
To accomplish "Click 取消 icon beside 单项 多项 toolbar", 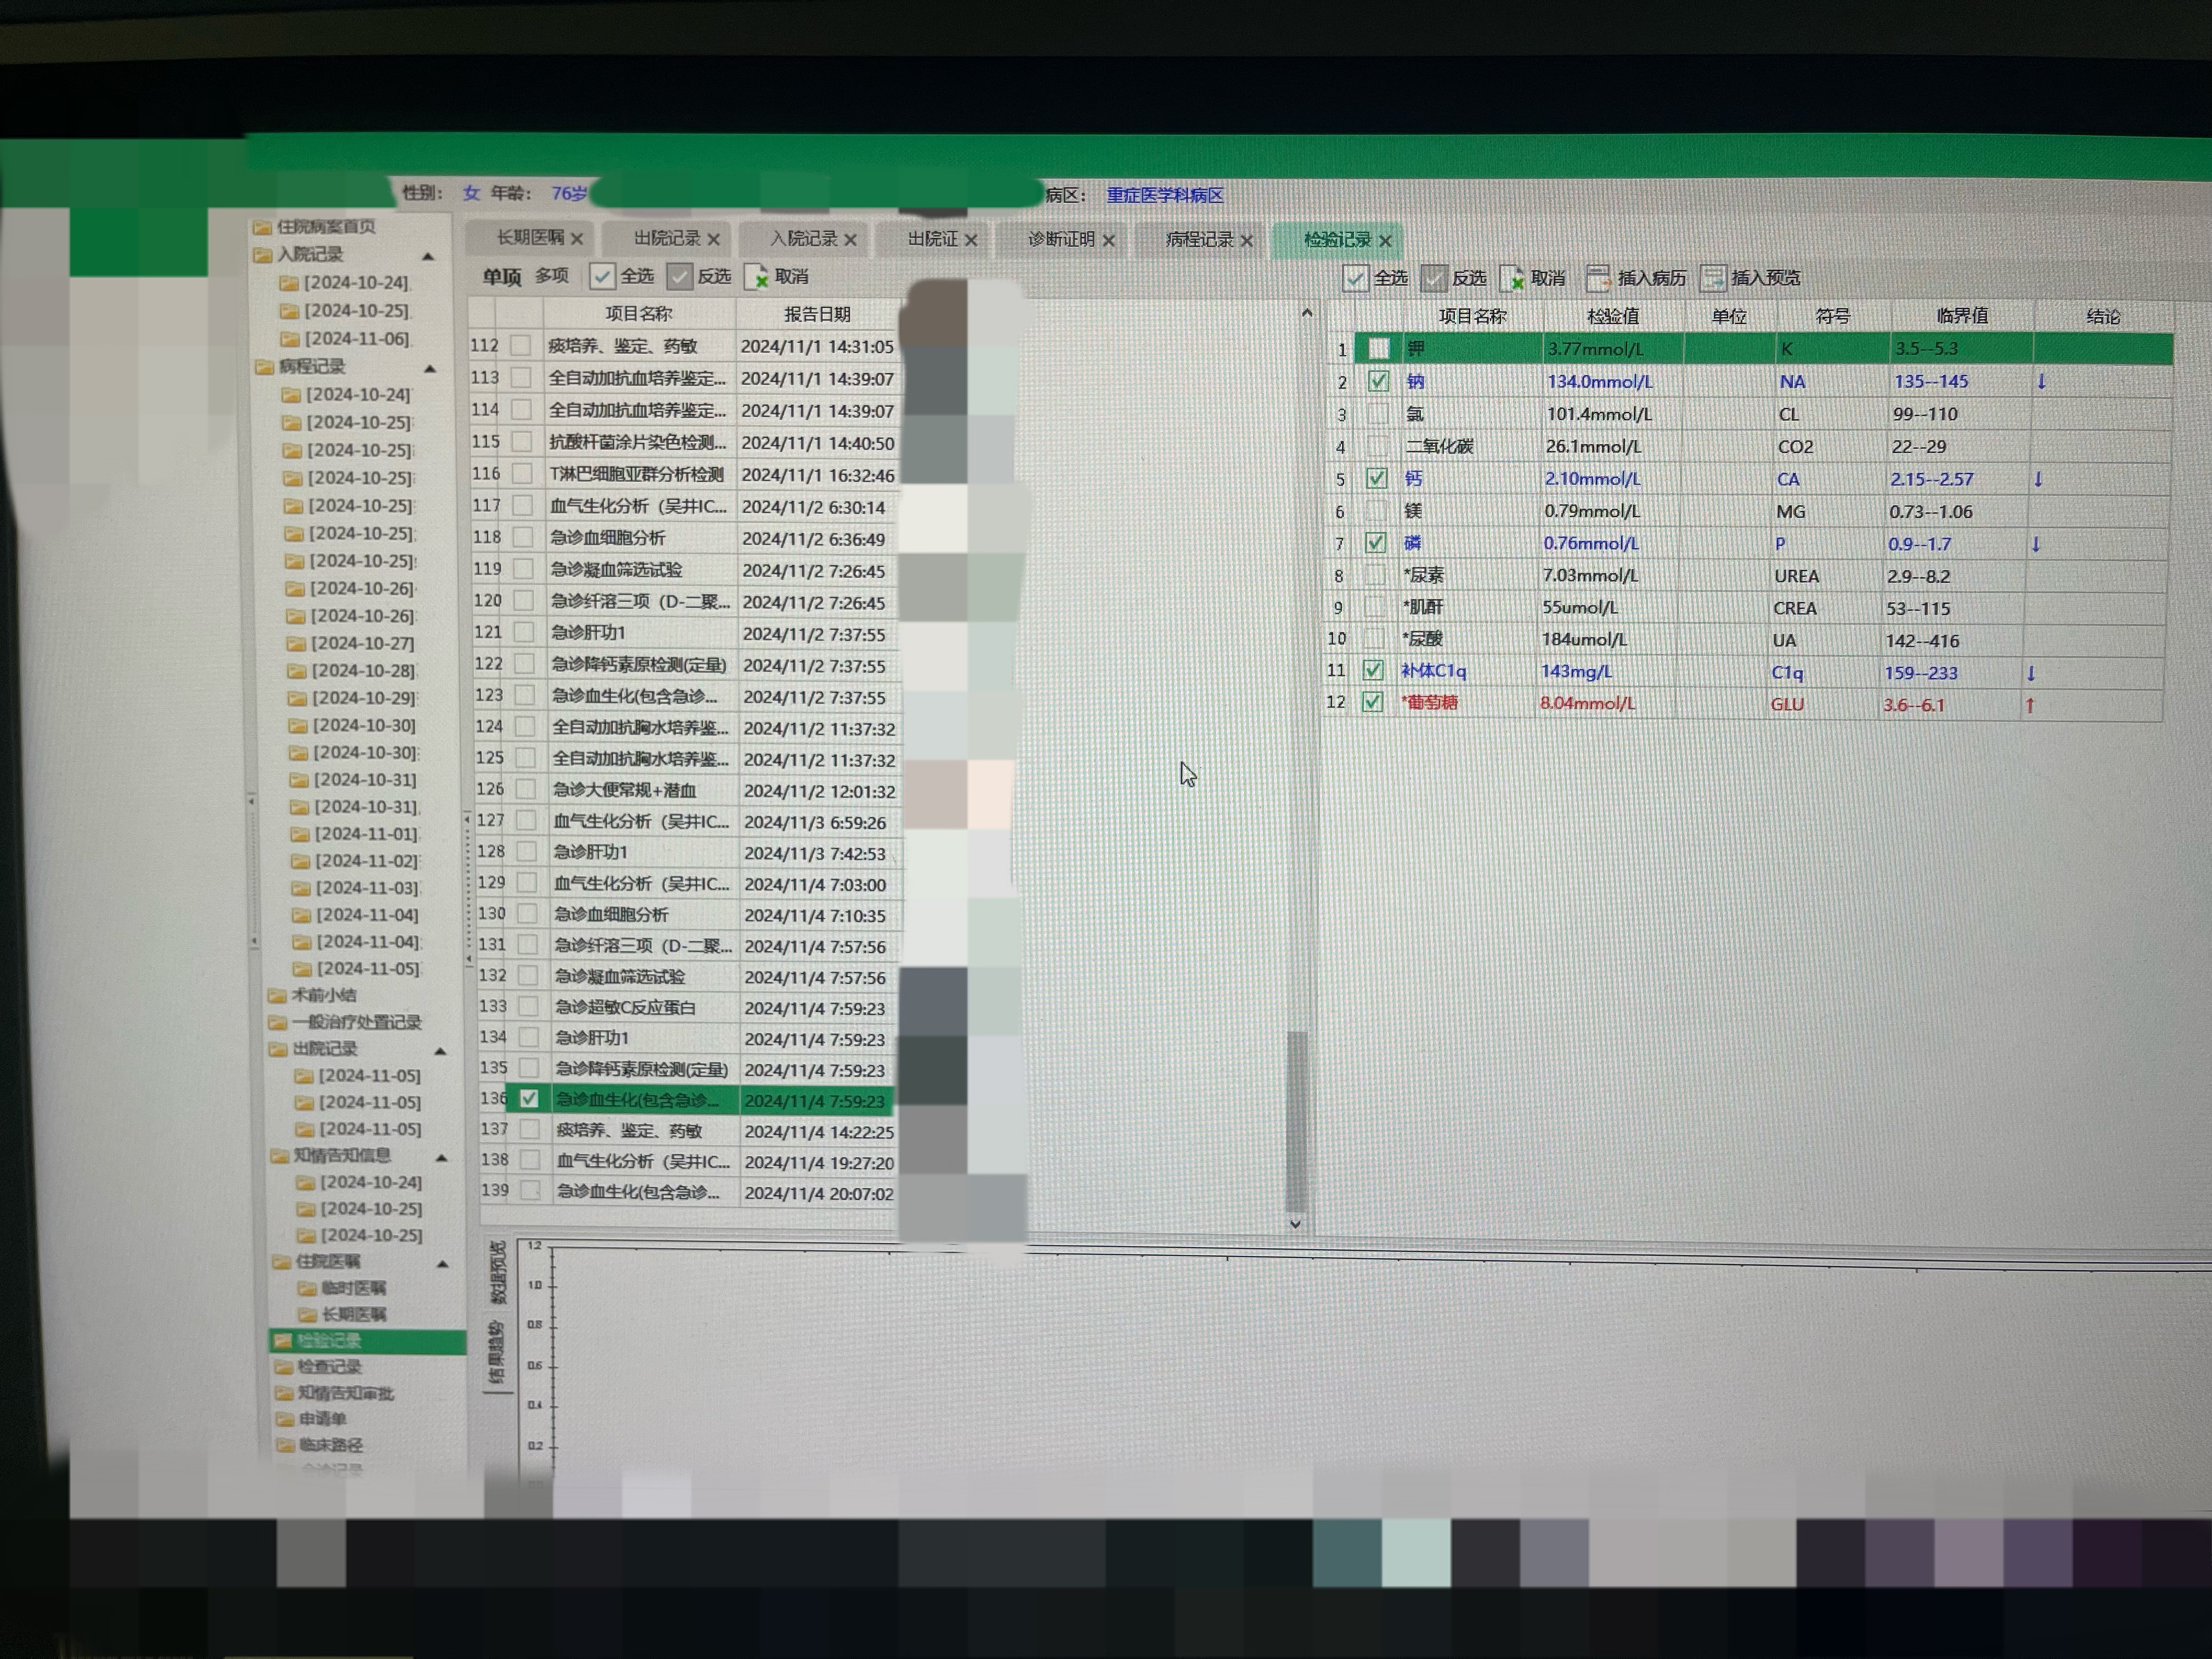I will click(x=756, y=276).
